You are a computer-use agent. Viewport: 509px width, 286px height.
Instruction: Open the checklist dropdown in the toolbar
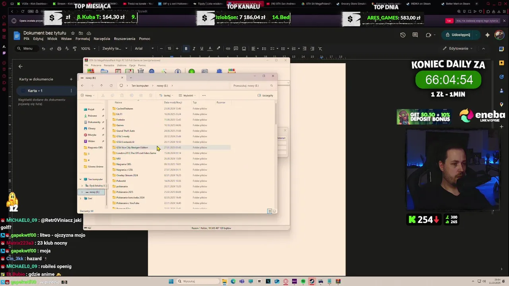pyautogui.click(x=274, y=48)
